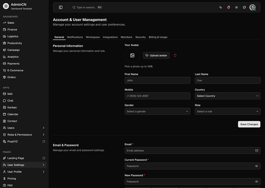This screenshot has width=265, height=188.
Task: Toggle light theme sun icon
Action: (236, 7)
